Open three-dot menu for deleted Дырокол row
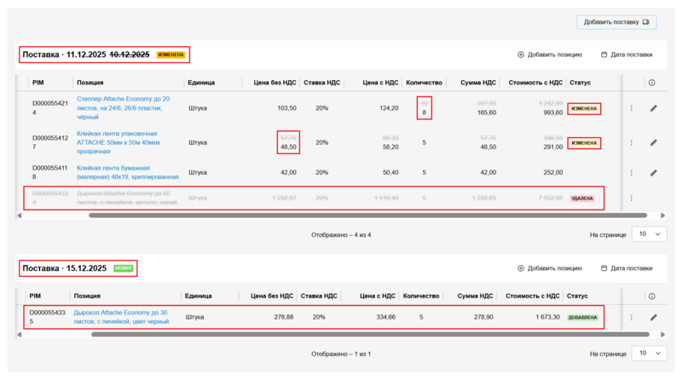Viewport: 682px width, 380px height. click(x=632, y=198)
